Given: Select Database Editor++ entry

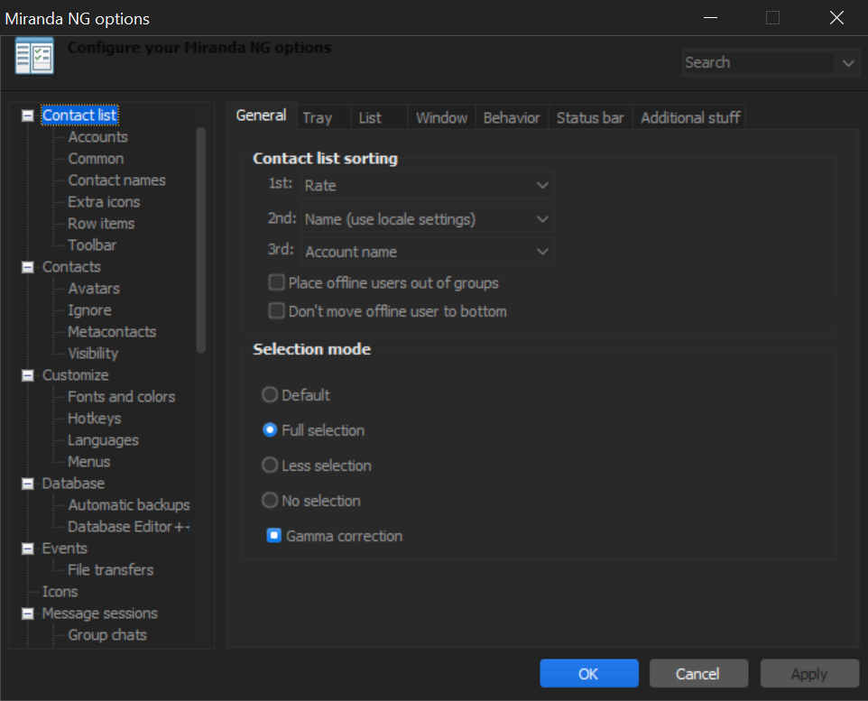Looking at the screenshot, I should point(129,527).
